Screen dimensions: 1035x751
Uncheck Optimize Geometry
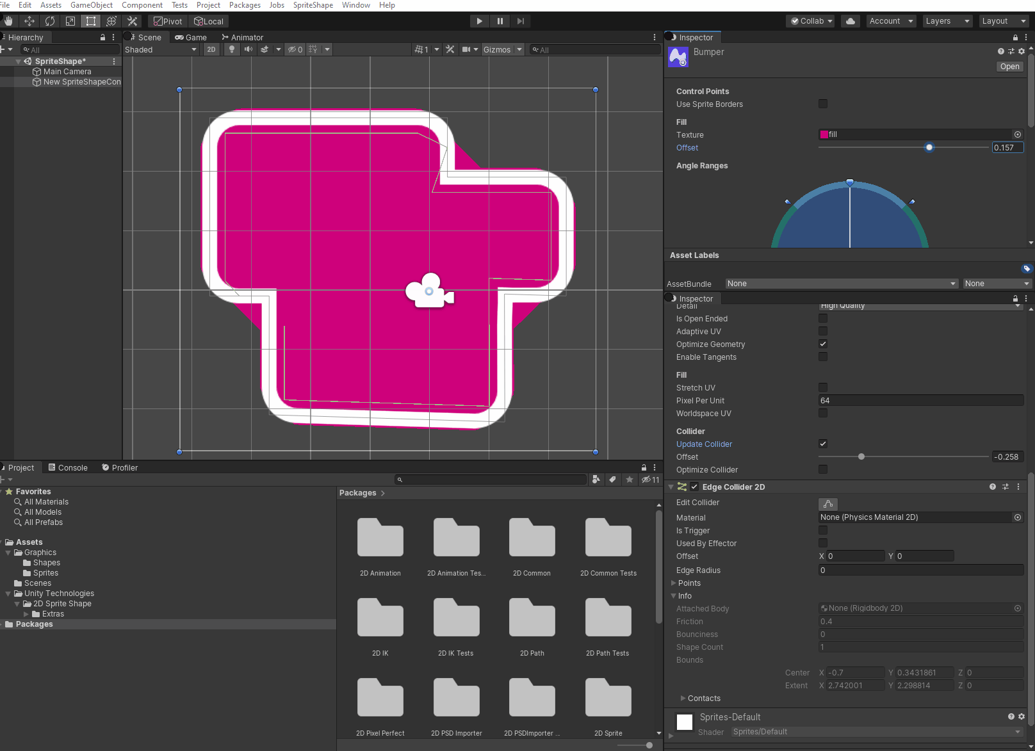click(x=823, y=344)
